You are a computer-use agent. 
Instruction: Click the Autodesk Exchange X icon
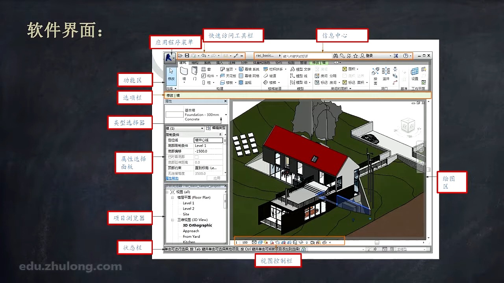click(x=396, y=56)
